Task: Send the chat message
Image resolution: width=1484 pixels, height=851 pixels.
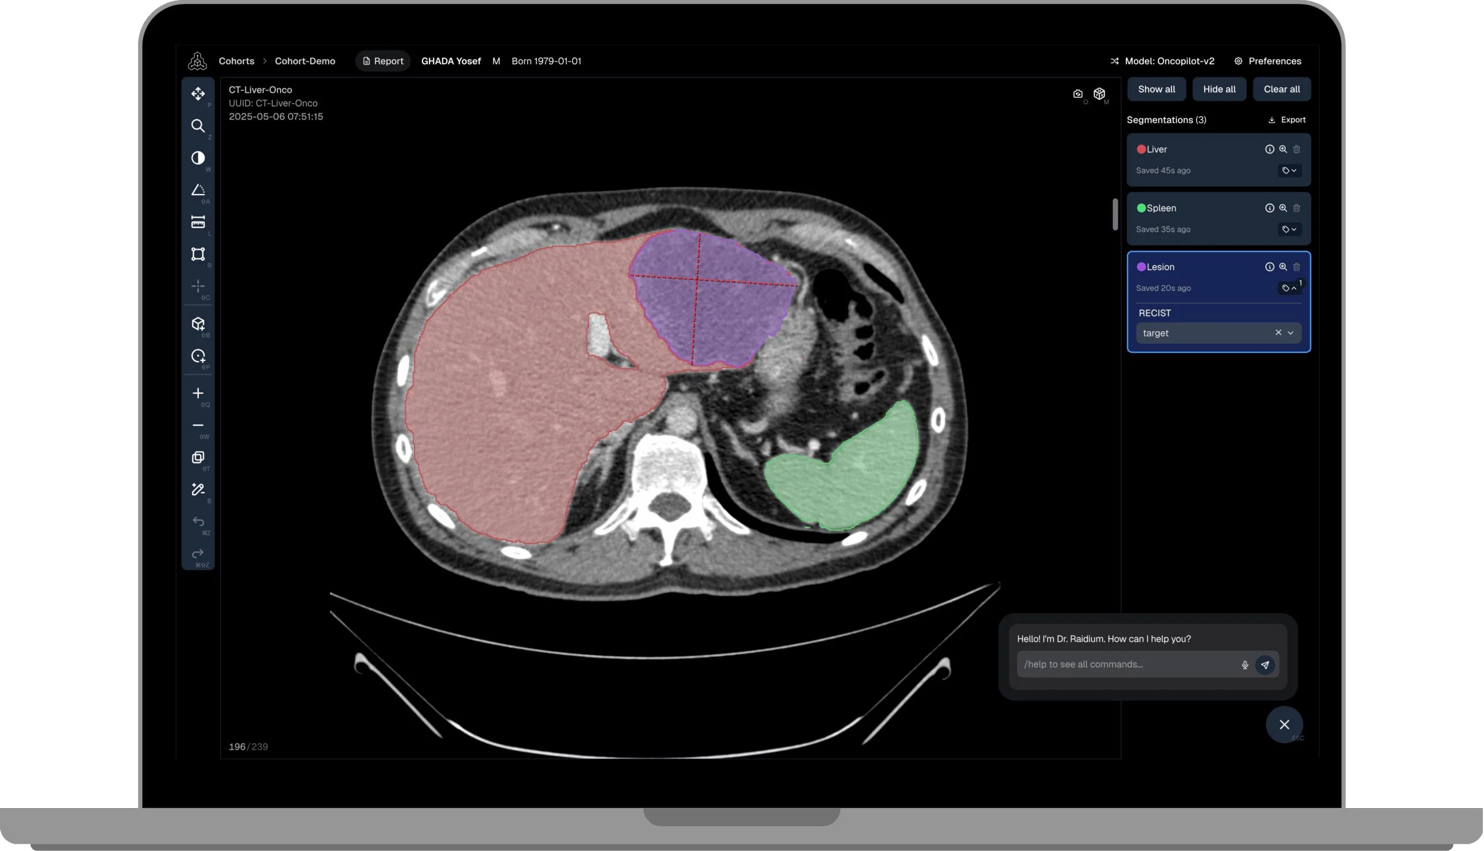Action: pos(1265,664)
